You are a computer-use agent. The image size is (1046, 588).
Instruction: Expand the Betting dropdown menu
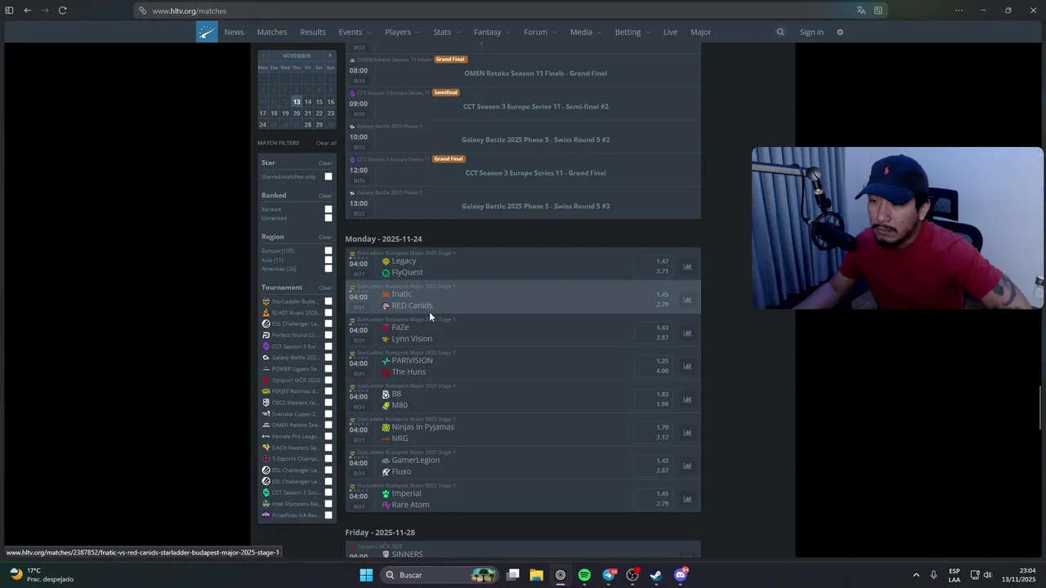[x=632, y=32]
